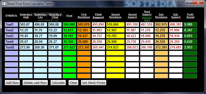
Task: Click the Pivot column header
Action: pos(69,16)
